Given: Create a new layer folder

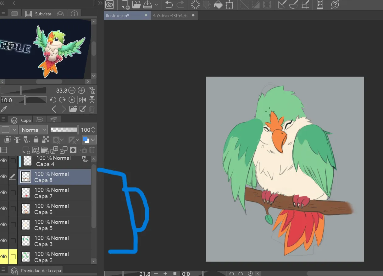Looking at the screenshot, I should 45,150.
